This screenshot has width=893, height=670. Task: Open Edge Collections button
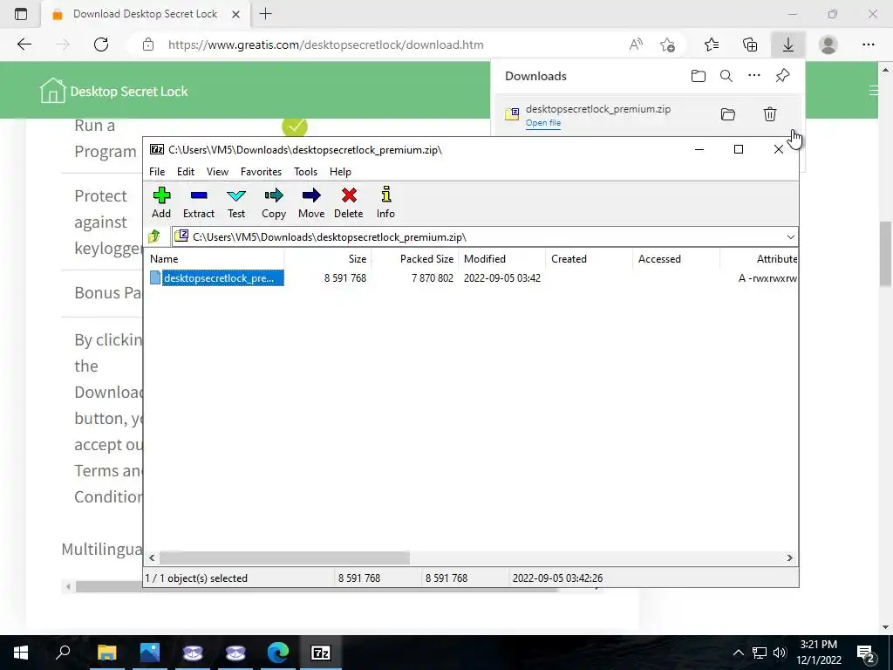pos(750,44)
